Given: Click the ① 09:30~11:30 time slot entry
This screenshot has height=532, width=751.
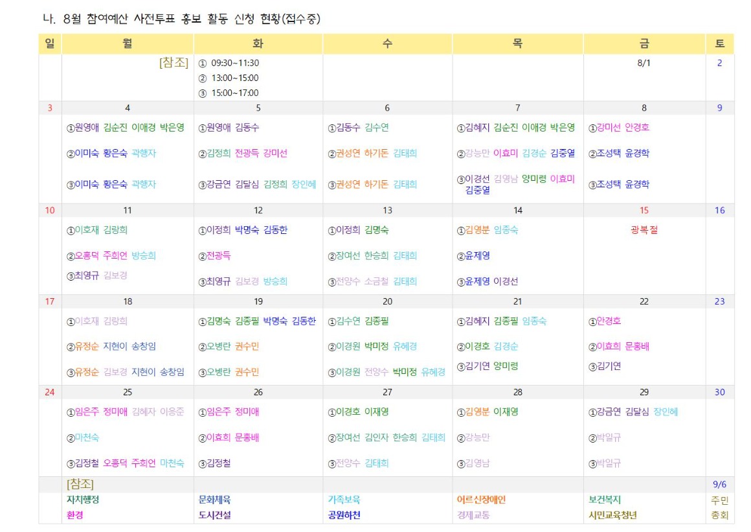Looking at the screenshot, I should tap(229, 64).
